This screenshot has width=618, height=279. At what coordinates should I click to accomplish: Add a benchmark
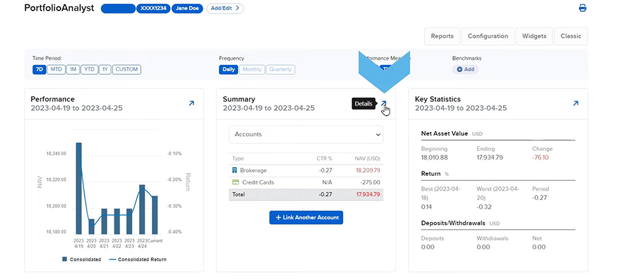[465, 69]
